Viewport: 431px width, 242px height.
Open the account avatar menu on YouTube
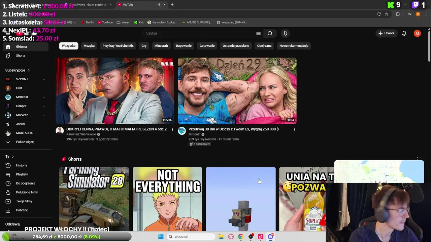417,33
